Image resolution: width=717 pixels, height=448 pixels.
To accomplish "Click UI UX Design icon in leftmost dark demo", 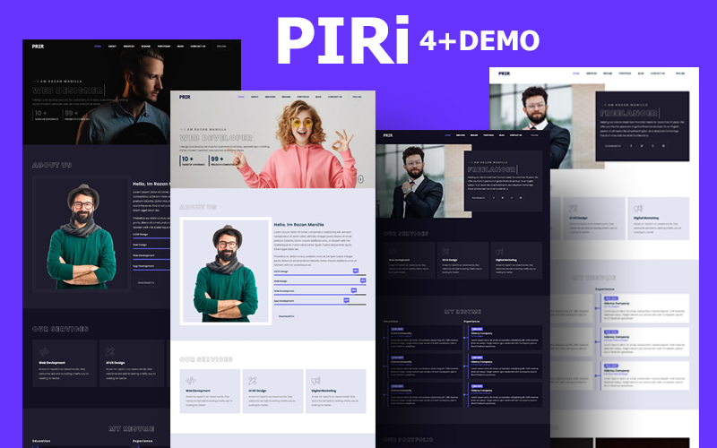I will tap(110, 351).
